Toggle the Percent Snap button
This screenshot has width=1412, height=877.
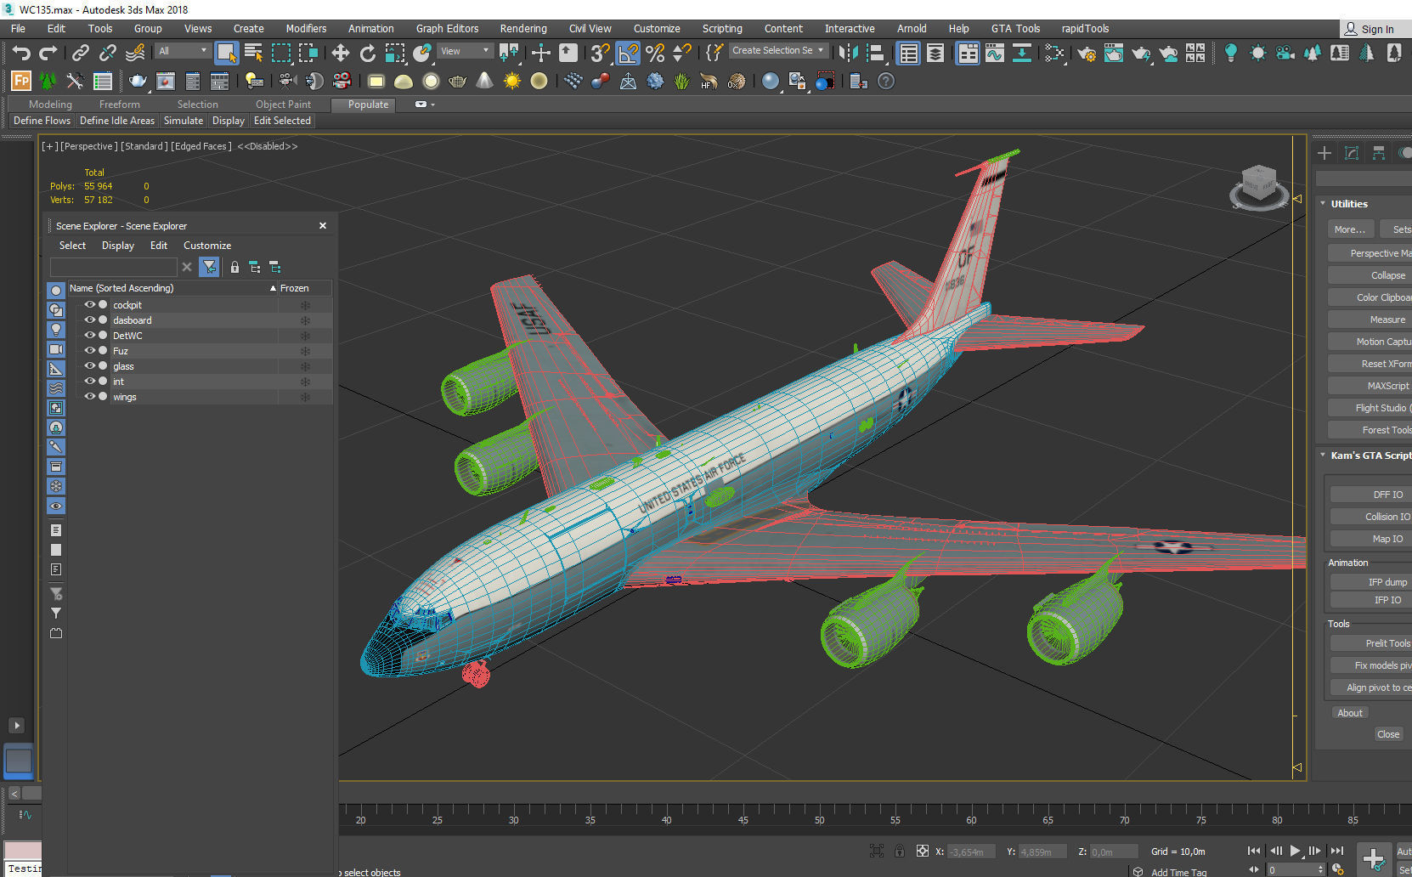tap(655, 54)
